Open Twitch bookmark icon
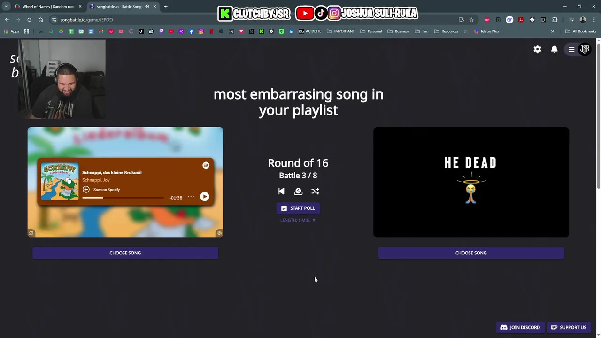This screenshot has height=338, width=601. click(x=161, y=31)
